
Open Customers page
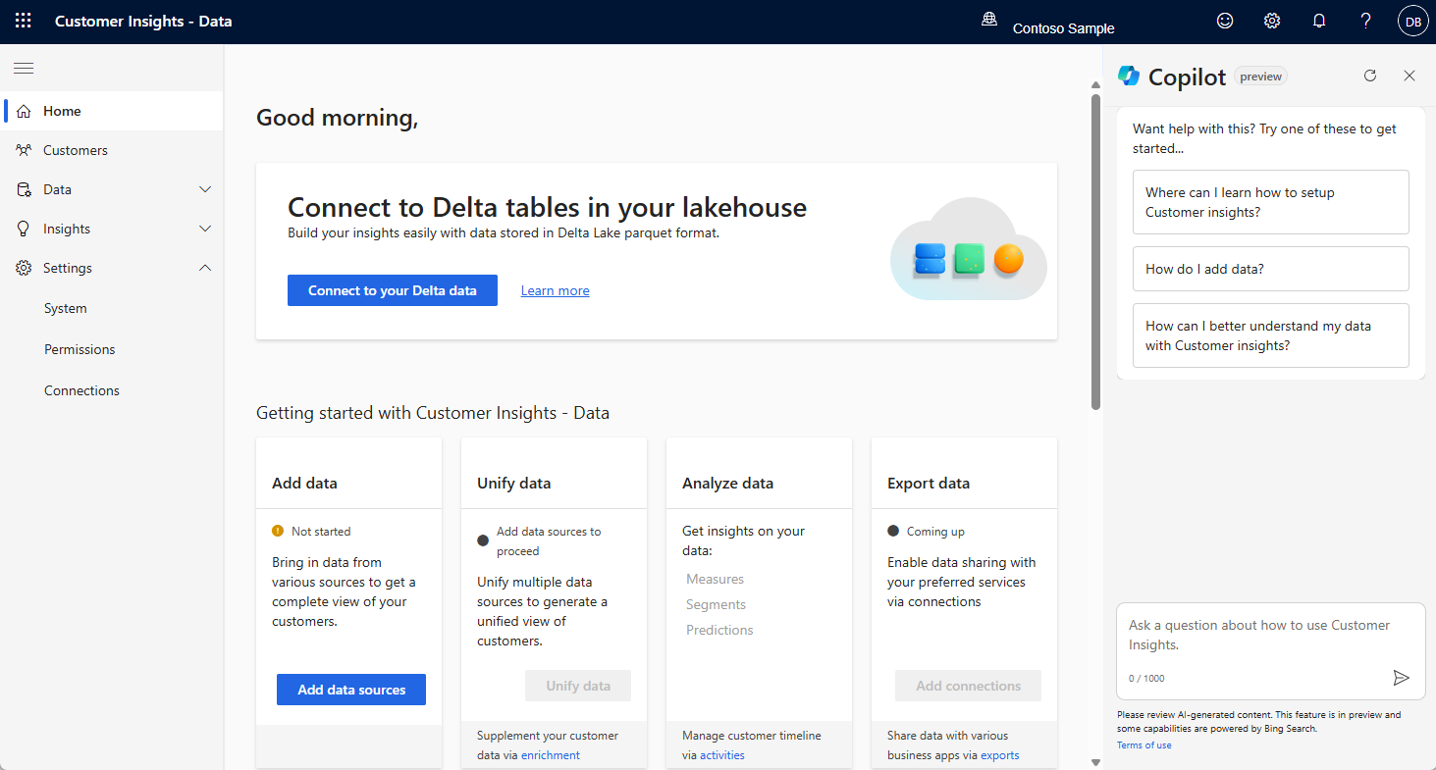[x=114, y=150]
